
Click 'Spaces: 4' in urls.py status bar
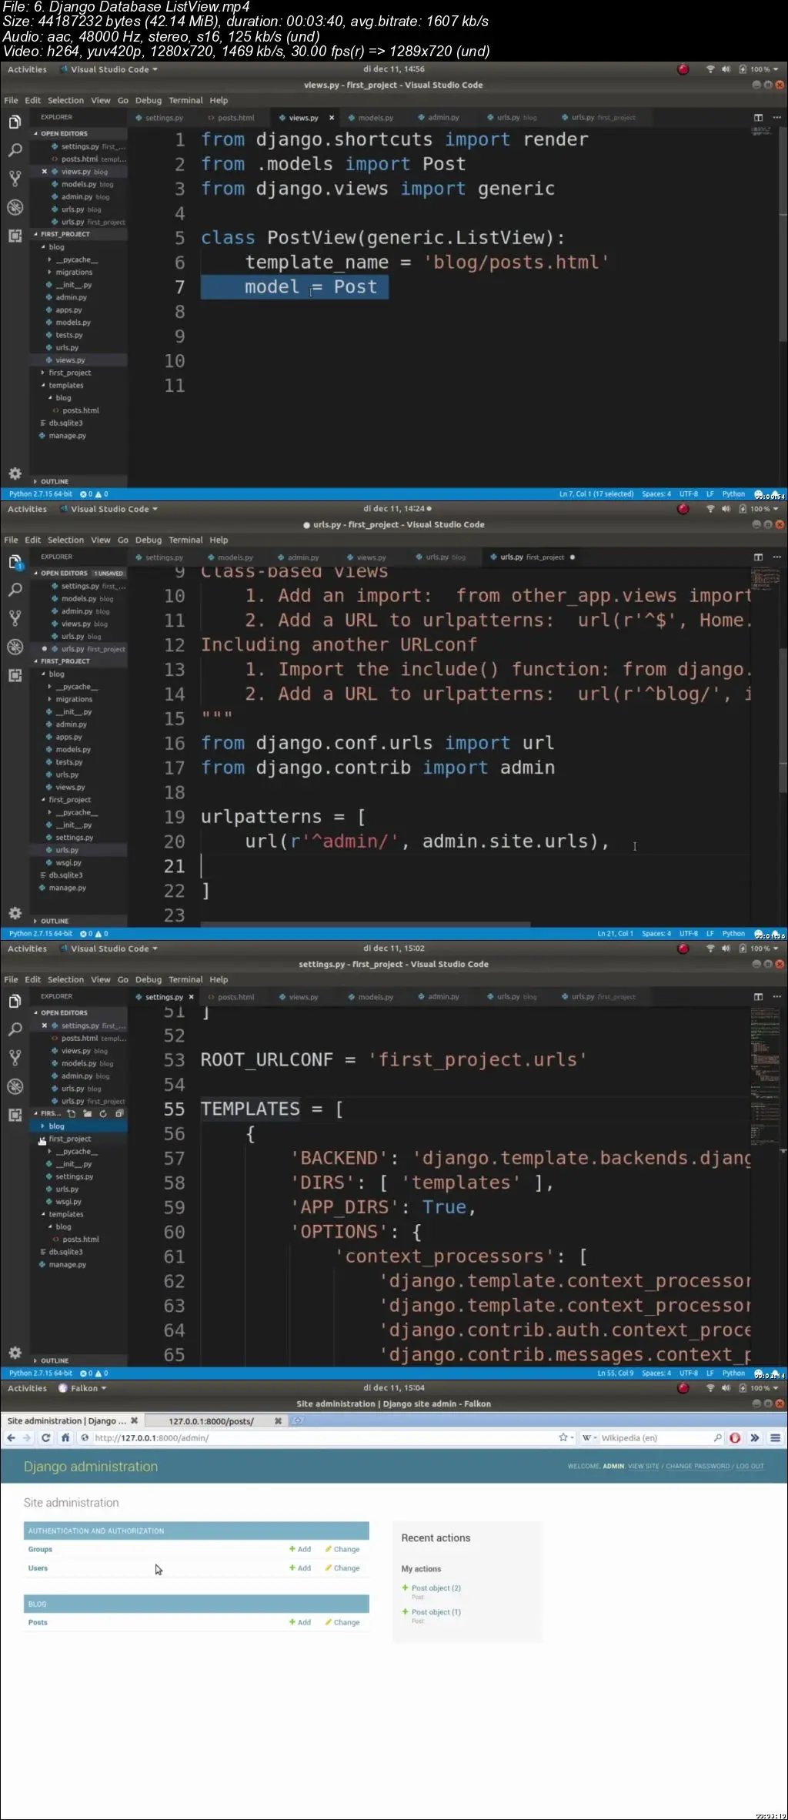[656, 934]
